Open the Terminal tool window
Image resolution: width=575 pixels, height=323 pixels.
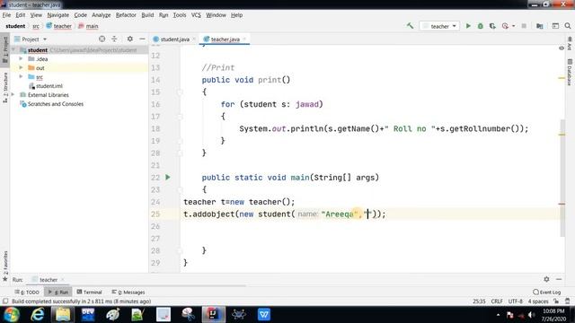click(x=89, y=292)
